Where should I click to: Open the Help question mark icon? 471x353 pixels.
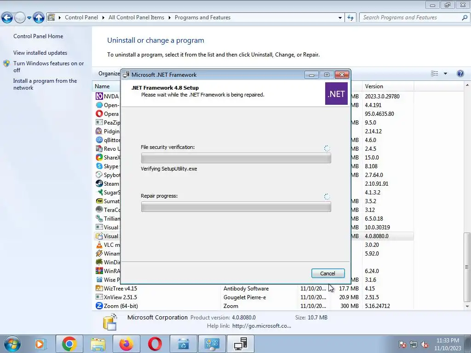(x=460, y=74)
